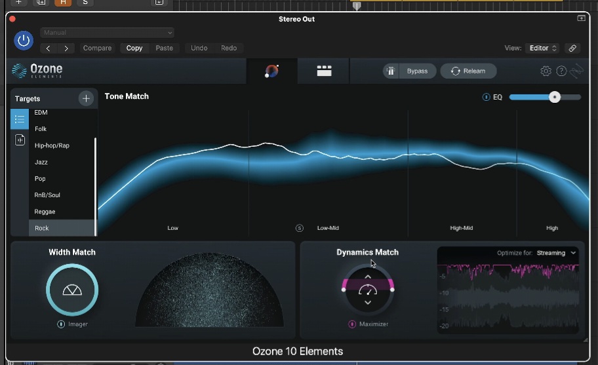Click the Undo button
The width and height of the screenshot is (598, 365).
[199, 48]
